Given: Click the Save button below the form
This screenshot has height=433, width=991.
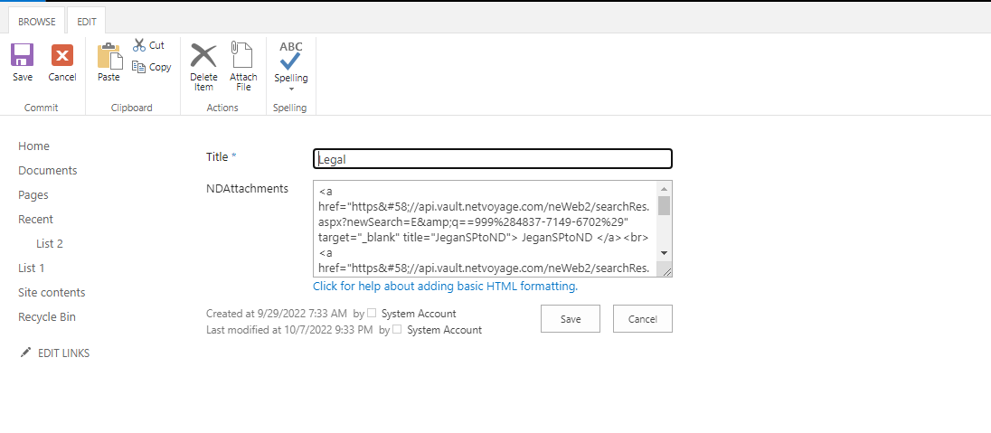Looking at the screenshot, I should [570, 318].
